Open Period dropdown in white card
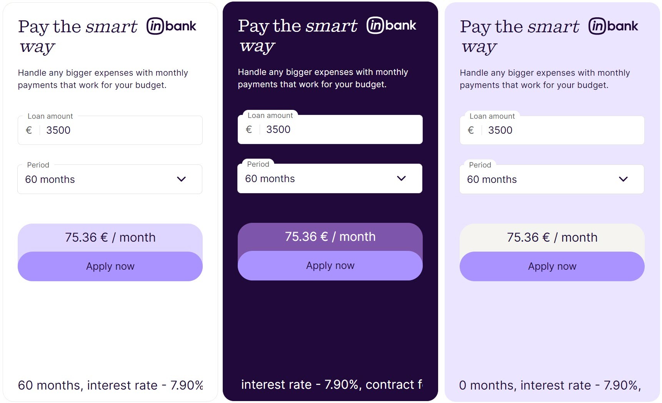662x403 pixels. tap(110, 179)
